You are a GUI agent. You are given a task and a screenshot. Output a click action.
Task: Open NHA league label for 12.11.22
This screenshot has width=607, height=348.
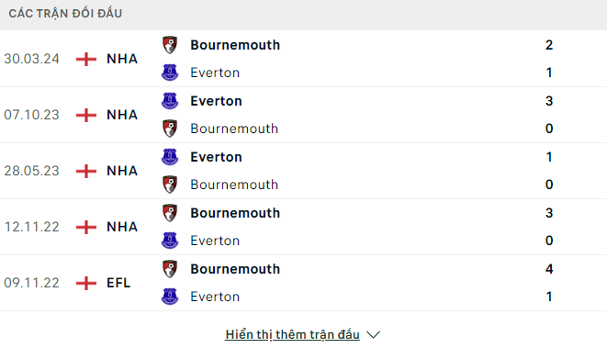pos(122,227)
